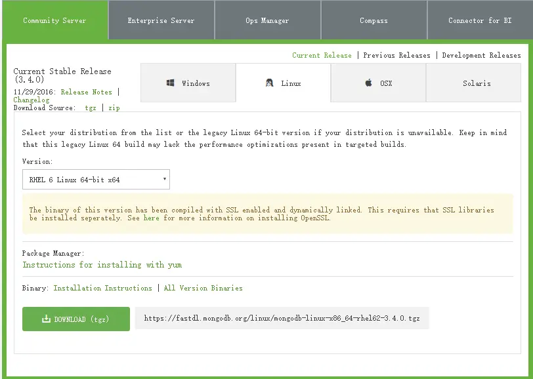This screenshot has height=379, width=533.
Task: Open the Release Notes link
Action: (87, 92)
